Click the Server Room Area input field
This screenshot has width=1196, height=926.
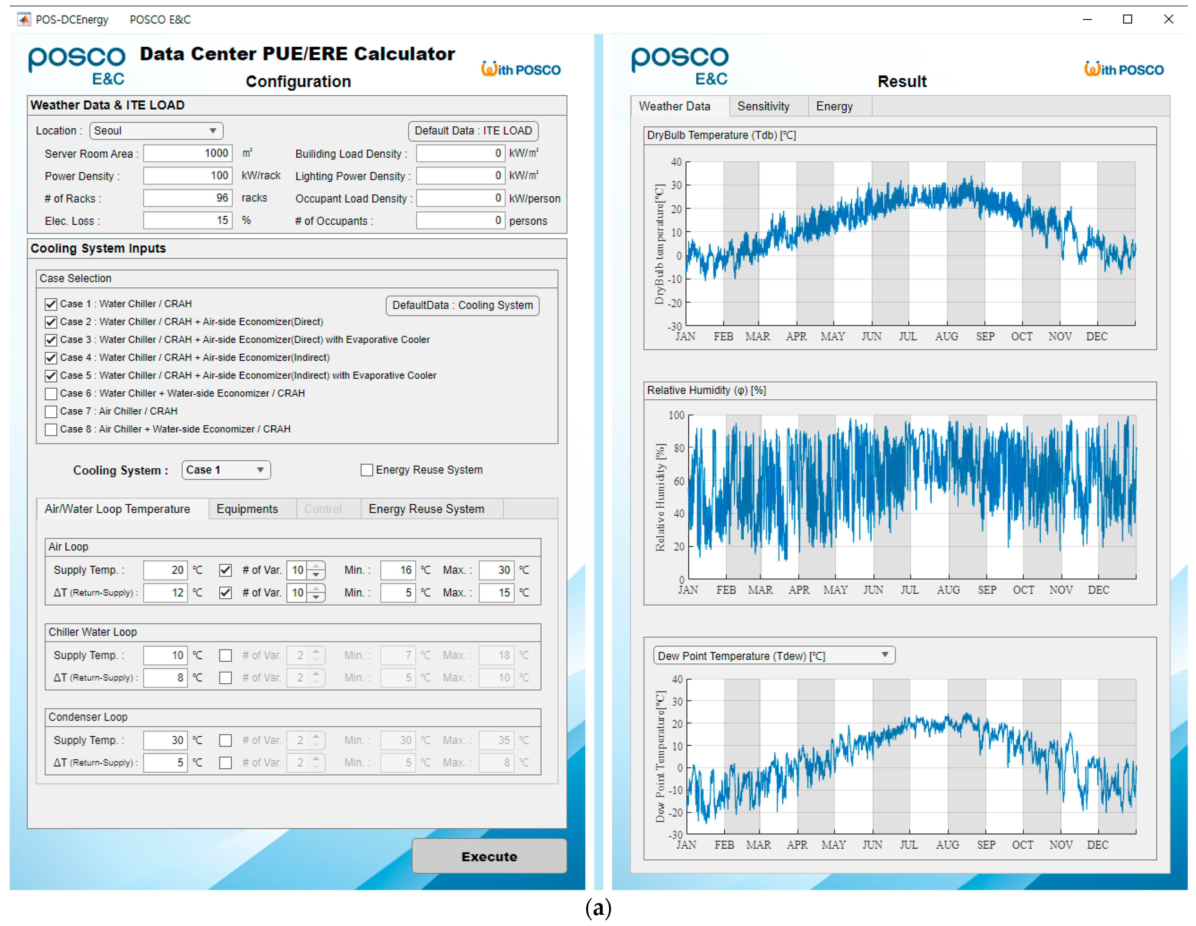pos(188,153)
